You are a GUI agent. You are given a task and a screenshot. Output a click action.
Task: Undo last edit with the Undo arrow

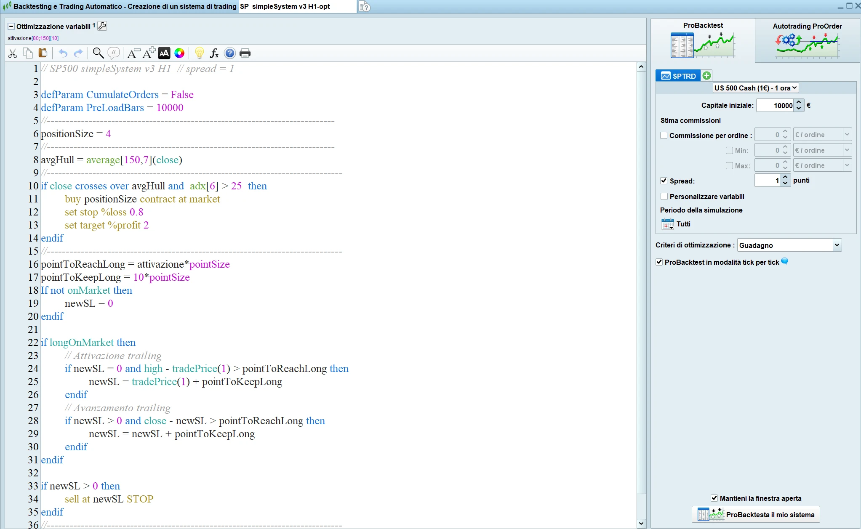(x=63, y=53)
